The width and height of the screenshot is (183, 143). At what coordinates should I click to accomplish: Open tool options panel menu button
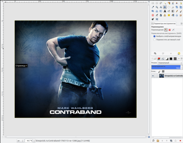[x=181, y=24]
